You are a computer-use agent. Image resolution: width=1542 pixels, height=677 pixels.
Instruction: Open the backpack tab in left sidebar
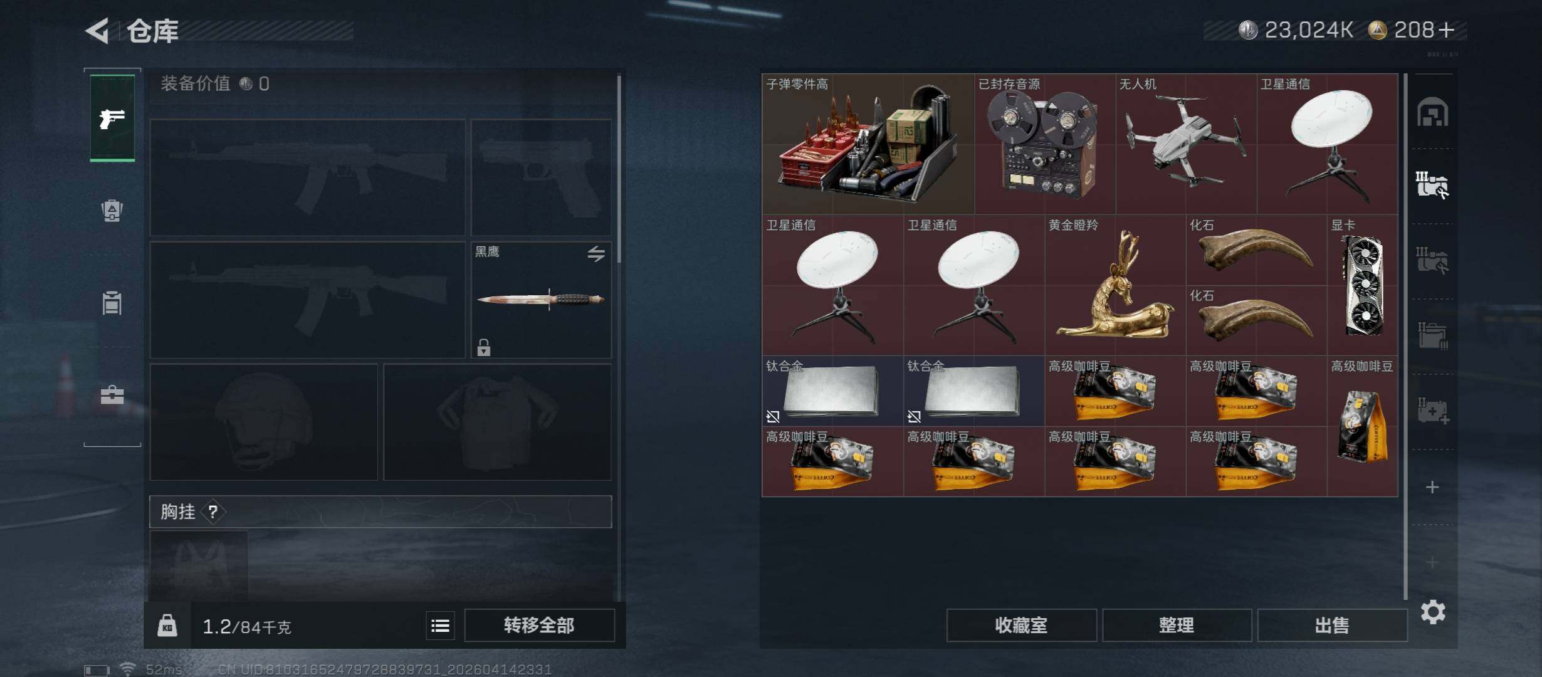(x=112, y=211)
